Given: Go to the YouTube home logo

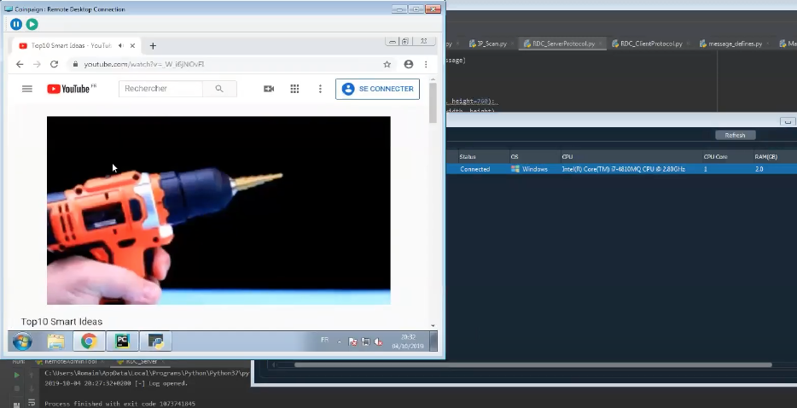Looking at the screenshot, I should (69, 89).
